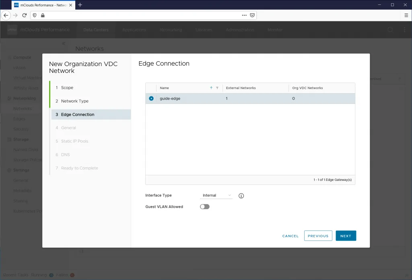412x280 pixels.
Task: Open Data Centers in top navigation
Action: 96,30
